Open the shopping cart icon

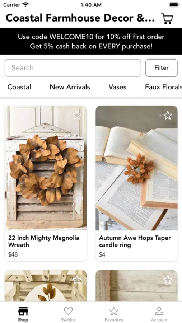tap(167, 19)
